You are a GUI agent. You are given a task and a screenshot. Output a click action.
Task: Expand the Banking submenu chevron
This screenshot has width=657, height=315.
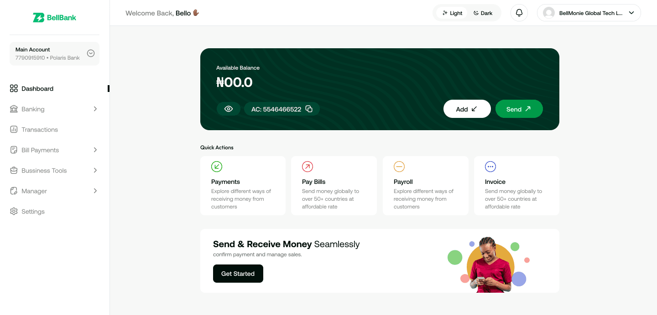95,109
